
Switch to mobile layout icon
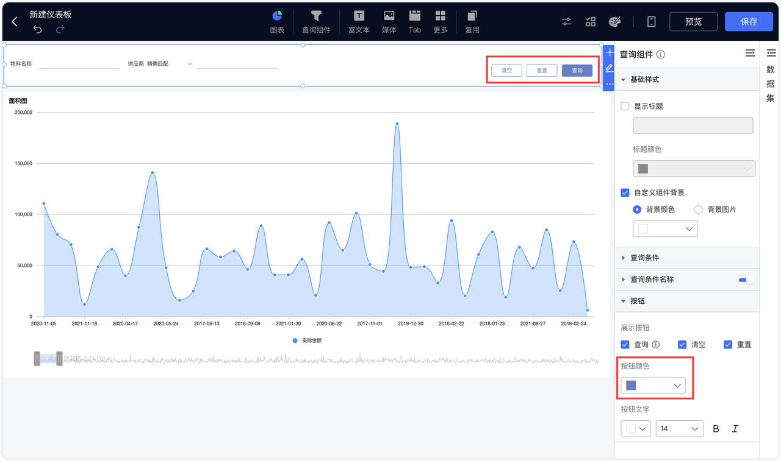(652, 22)
